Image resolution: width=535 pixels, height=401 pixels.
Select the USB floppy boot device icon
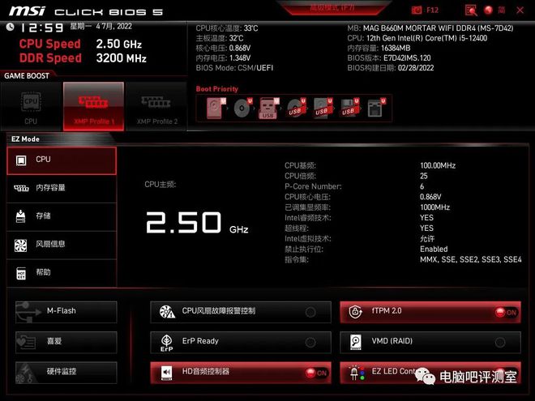point(349,108)
